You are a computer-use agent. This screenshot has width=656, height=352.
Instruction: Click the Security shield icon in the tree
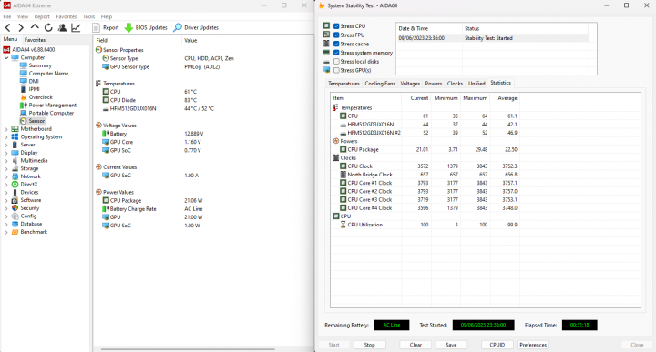(x=15, y=208)
